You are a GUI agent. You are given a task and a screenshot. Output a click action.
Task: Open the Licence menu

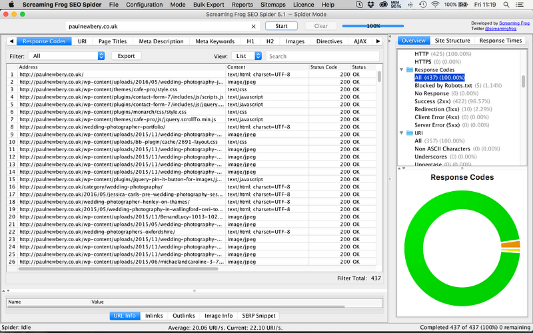point(304,5)
